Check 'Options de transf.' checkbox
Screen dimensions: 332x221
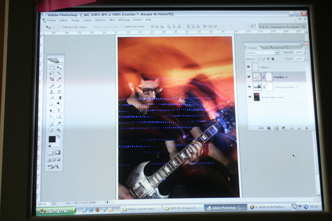122,27
